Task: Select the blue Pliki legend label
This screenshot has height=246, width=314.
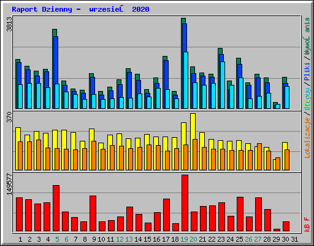Action: coord(307,72)
